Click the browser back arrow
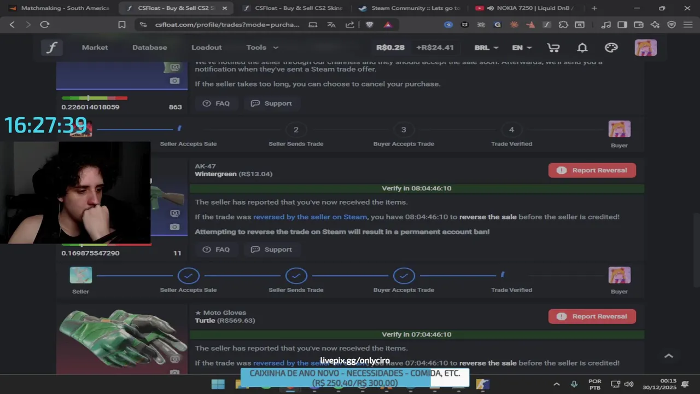This screenshot has height=394, width=700. click(12, 25)
